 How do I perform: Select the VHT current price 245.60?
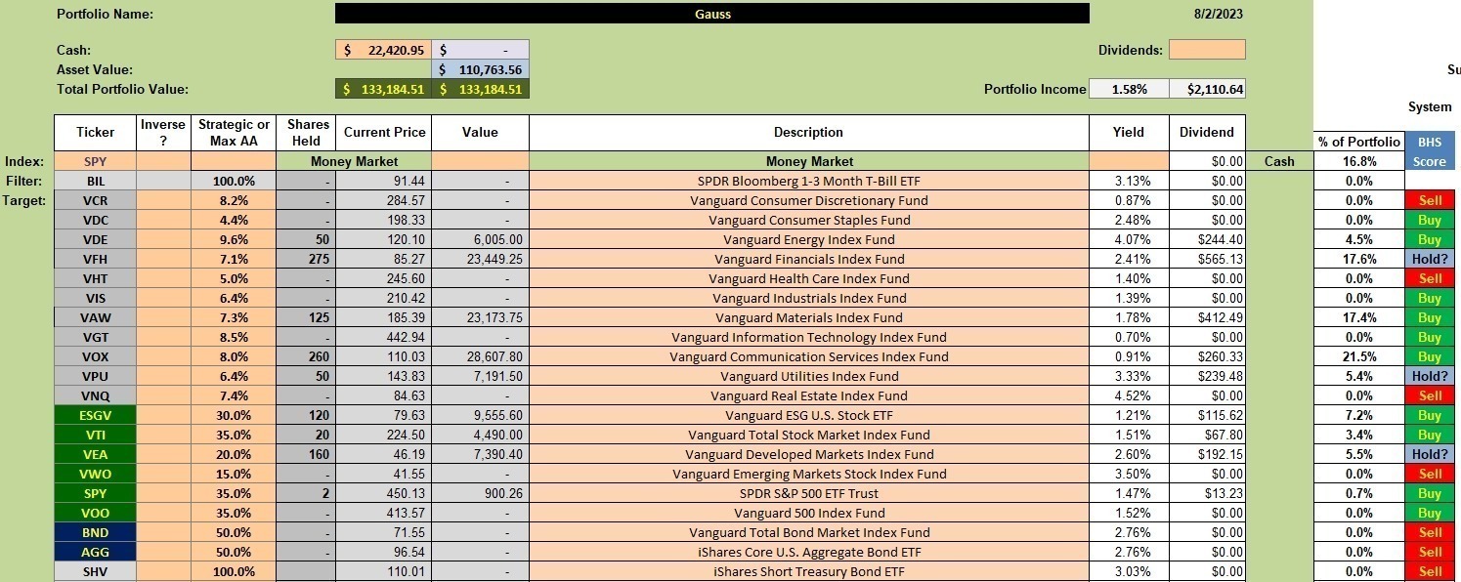pyautogui.click(x=383, y=278)
